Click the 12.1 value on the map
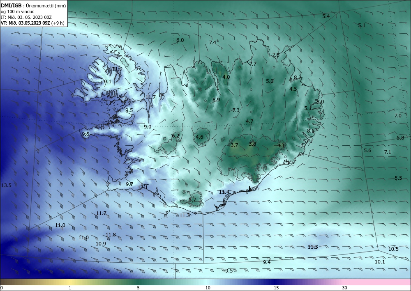The width and height of the screenshot is (411, 291). click(143, 187)
